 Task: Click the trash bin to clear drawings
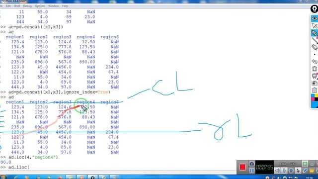tap(315, 69)
